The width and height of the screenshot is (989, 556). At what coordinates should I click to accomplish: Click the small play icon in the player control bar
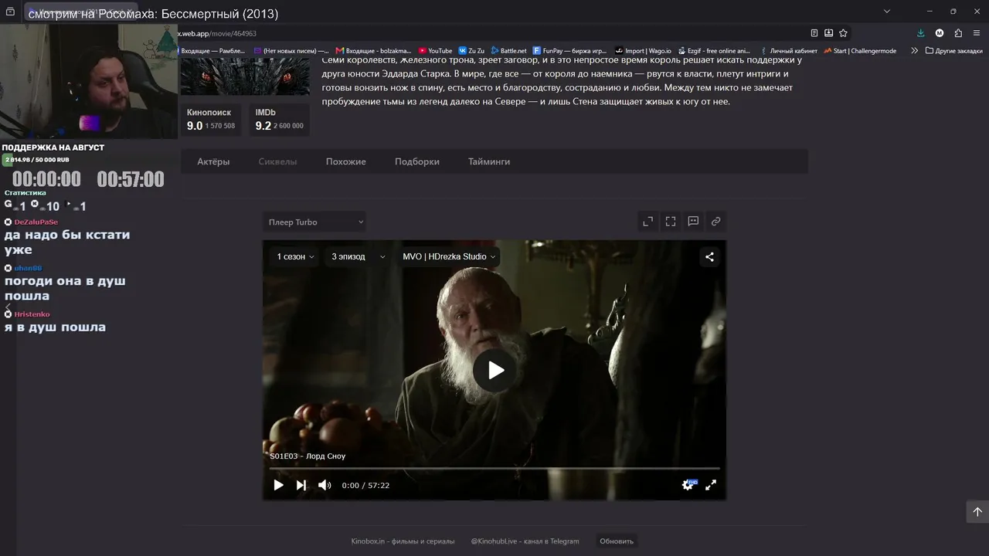pos(278,485)
